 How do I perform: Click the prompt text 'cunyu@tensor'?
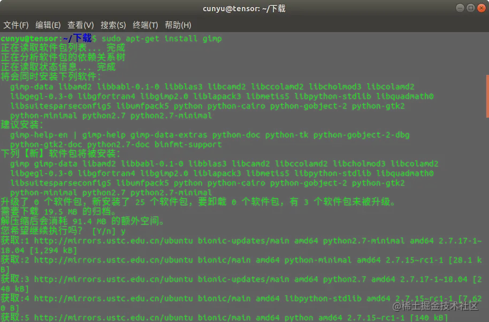tap(29, 39)
